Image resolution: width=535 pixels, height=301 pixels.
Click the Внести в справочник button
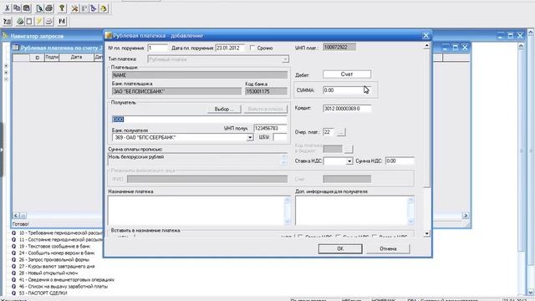pyautogui.click(x=266, y=110)
